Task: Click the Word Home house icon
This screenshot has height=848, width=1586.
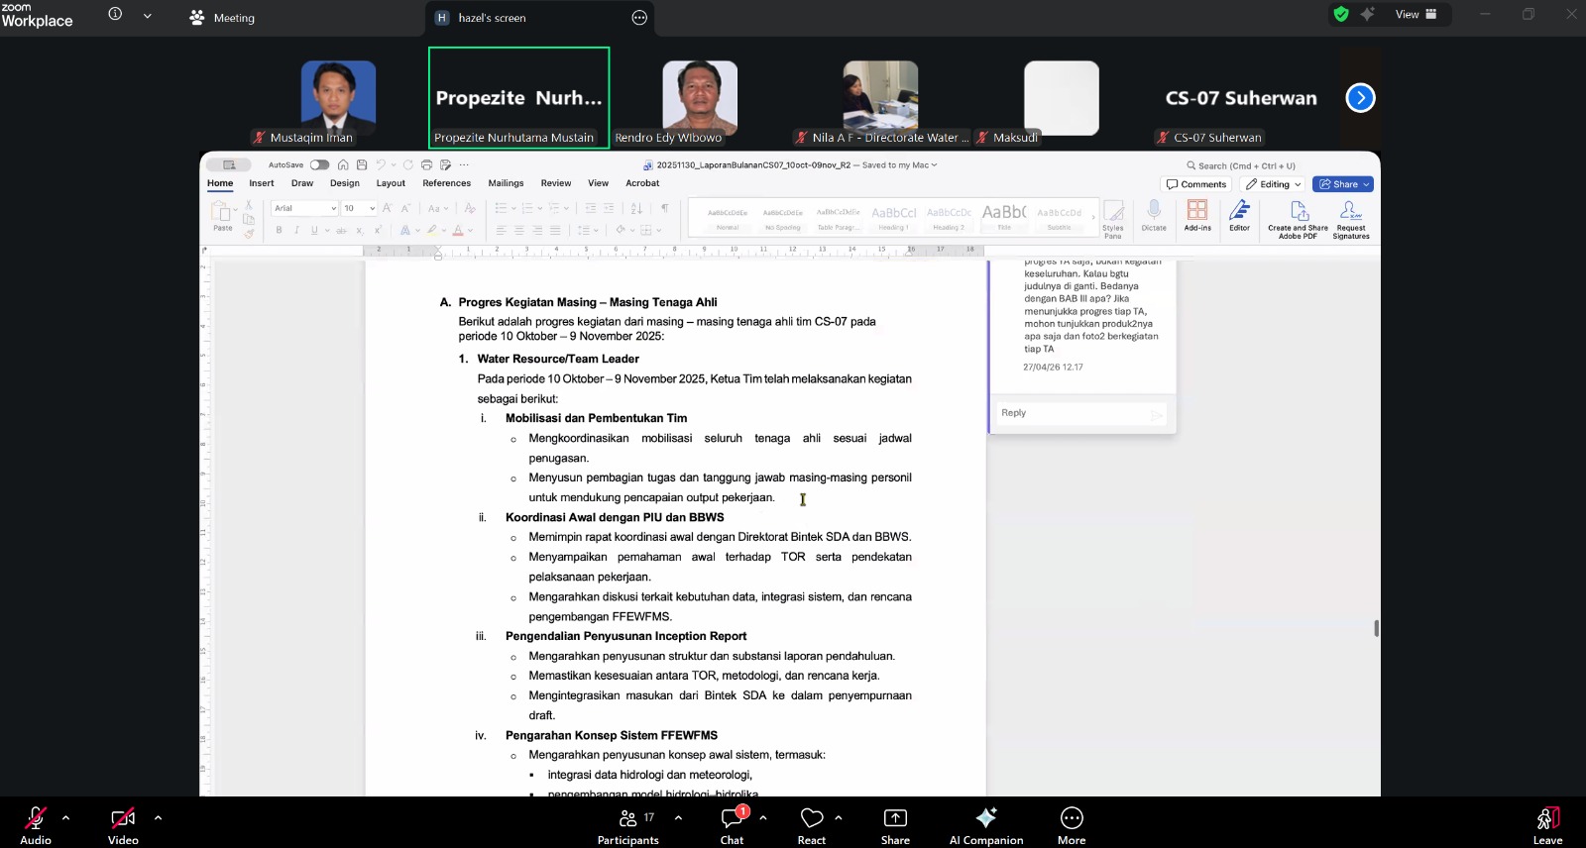Action: tap(343, 165)
